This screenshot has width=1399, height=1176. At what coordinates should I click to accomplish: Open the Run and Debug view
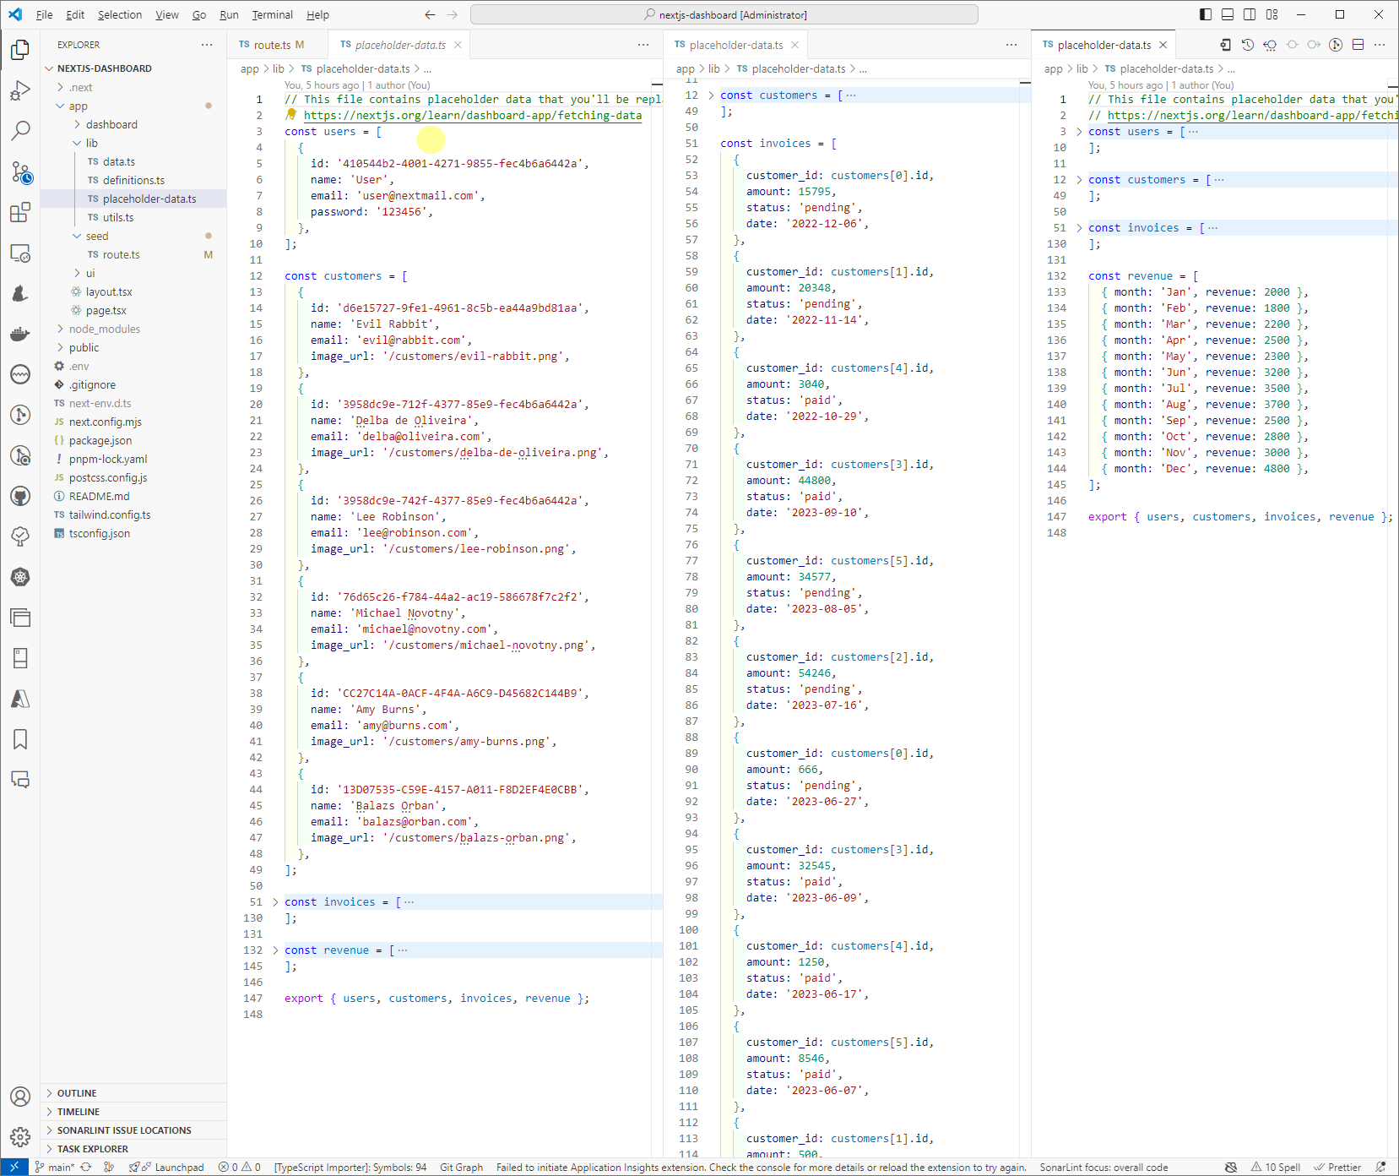click(20, 90)
